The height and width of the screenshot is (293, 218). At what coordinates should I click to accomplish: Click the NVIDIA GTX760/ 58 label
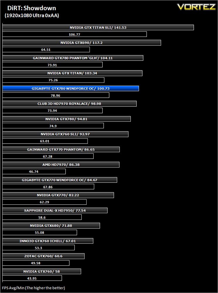[42, 272]
